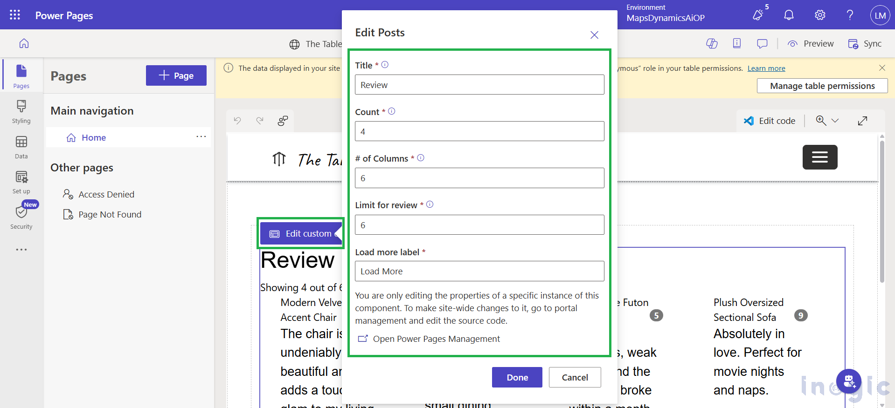Open the app launcher waffle icon
This screenshot has width=895, height=408.
[15, 15]
